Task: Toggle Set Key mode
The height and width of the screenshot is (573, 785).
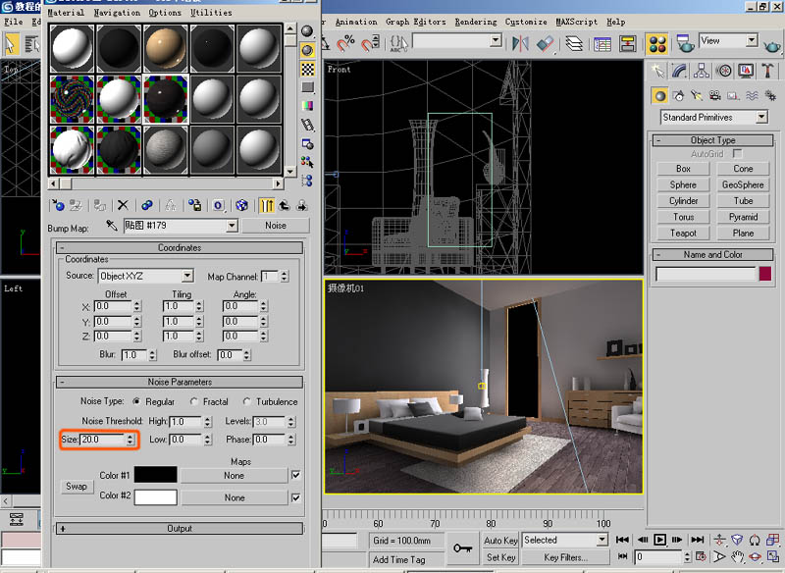Action: click(500, 557)
